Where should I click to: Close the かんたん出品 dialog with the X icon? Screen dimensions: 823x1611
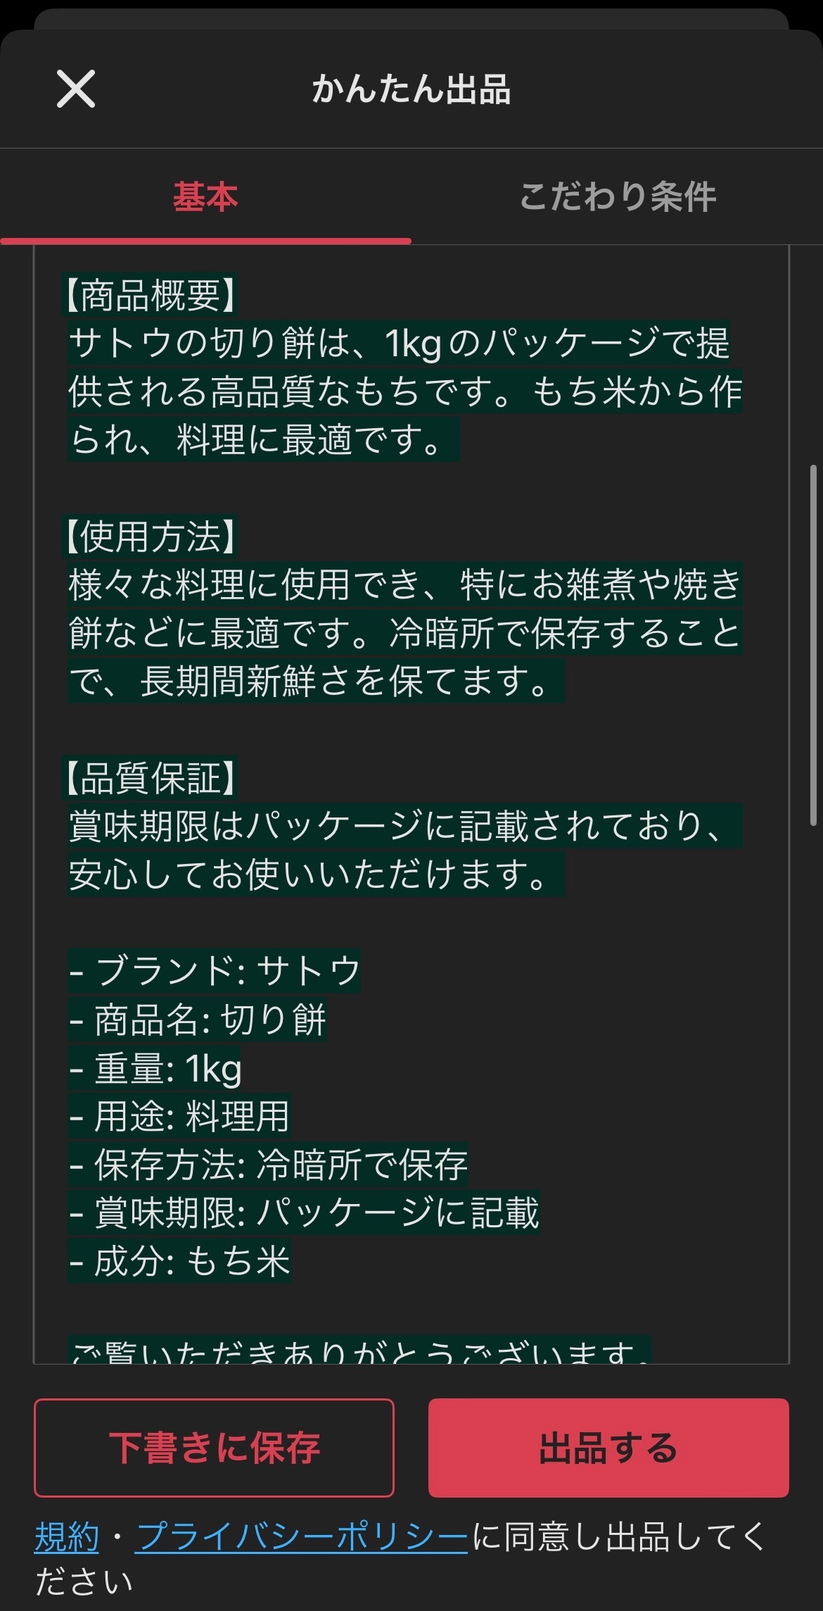pyautogui.click(x=76, y=89)
